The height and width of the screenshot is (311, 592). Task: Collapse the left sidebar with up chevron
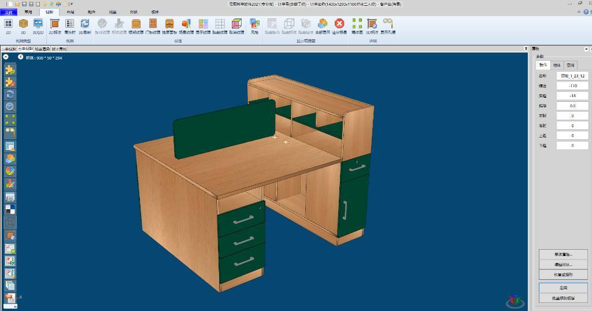(x=6, y=57)
